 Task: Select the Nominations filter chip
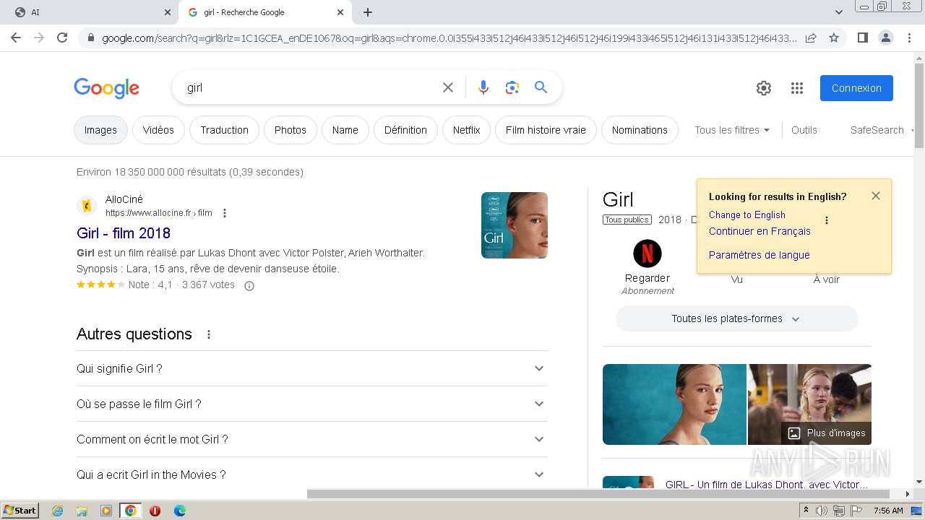coord(640,130)
